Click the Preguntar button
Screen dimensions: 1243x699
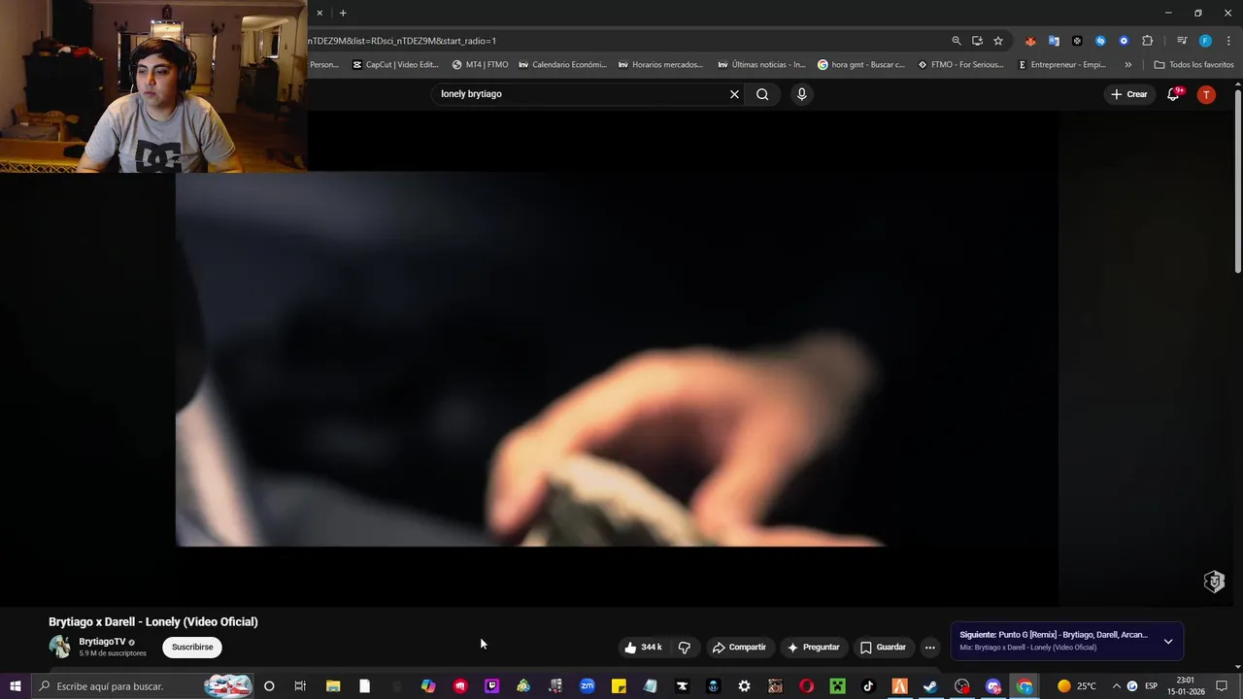813,648
